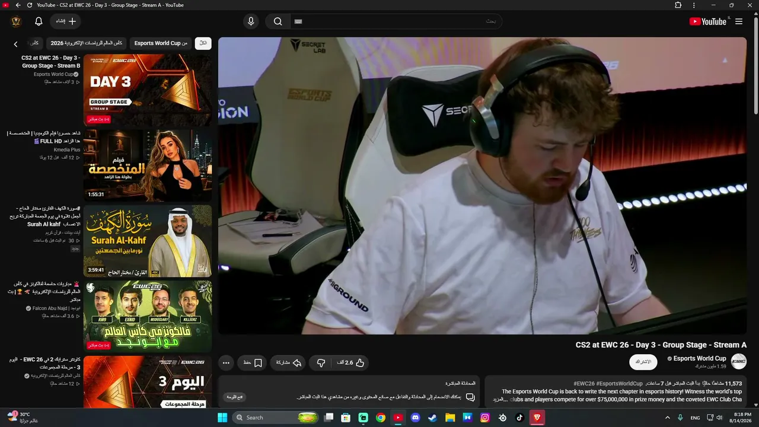This screenshot has height=427, width=759.
Task: Click the system tray microphone icon
Action: (680, 418)
